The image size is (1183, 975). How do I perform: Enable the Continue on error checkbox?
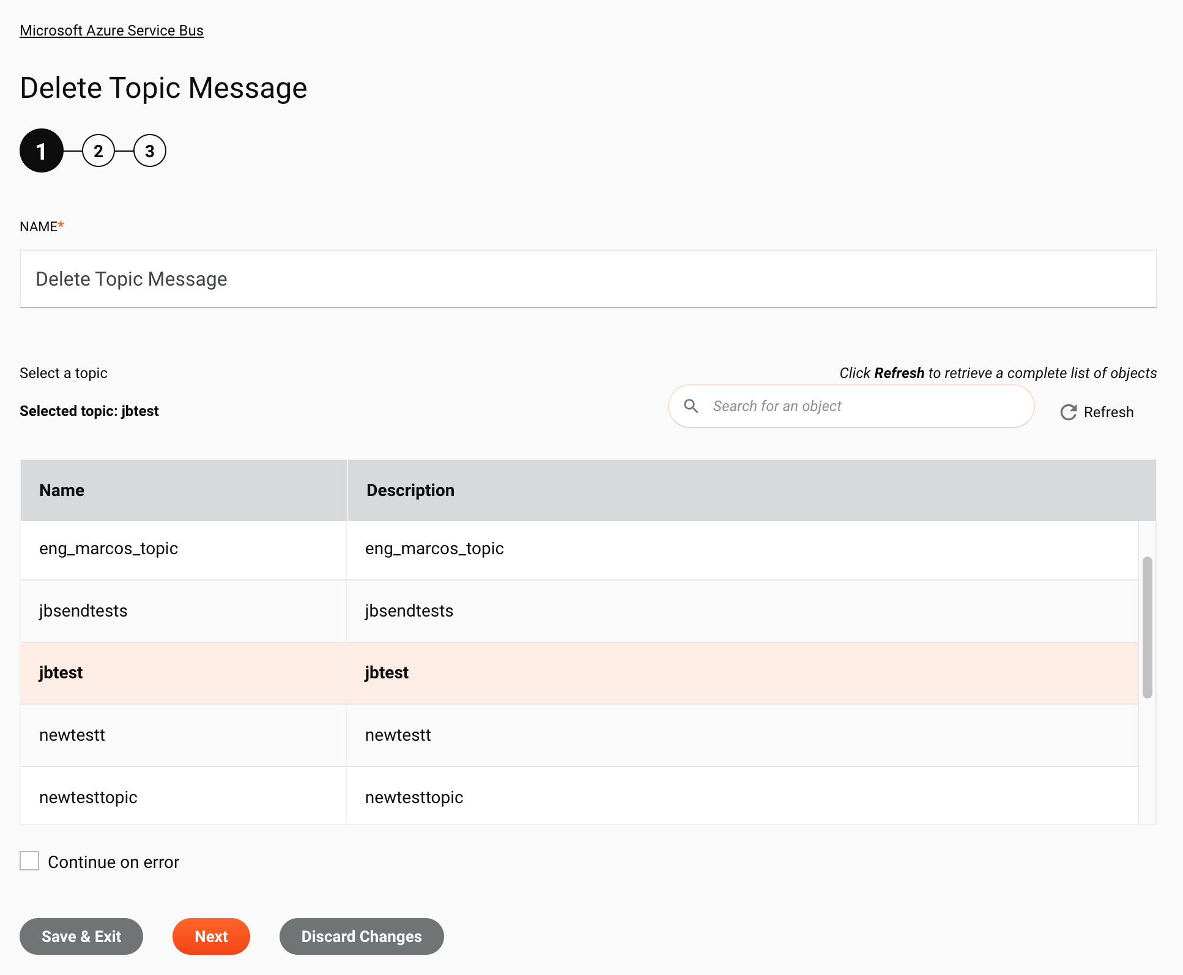tap(29, 862)
